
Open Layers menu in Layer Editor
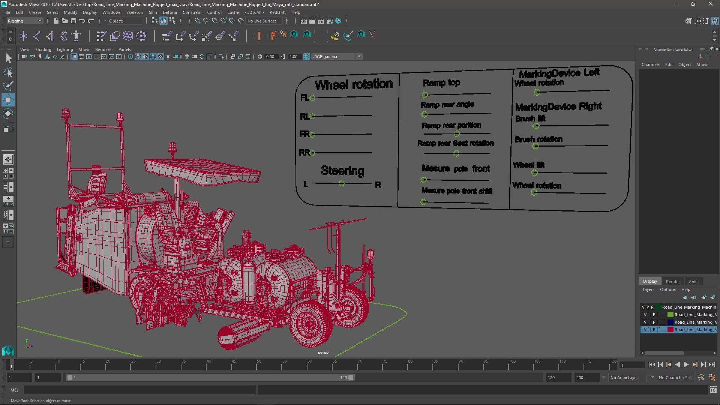click(648, 289)
